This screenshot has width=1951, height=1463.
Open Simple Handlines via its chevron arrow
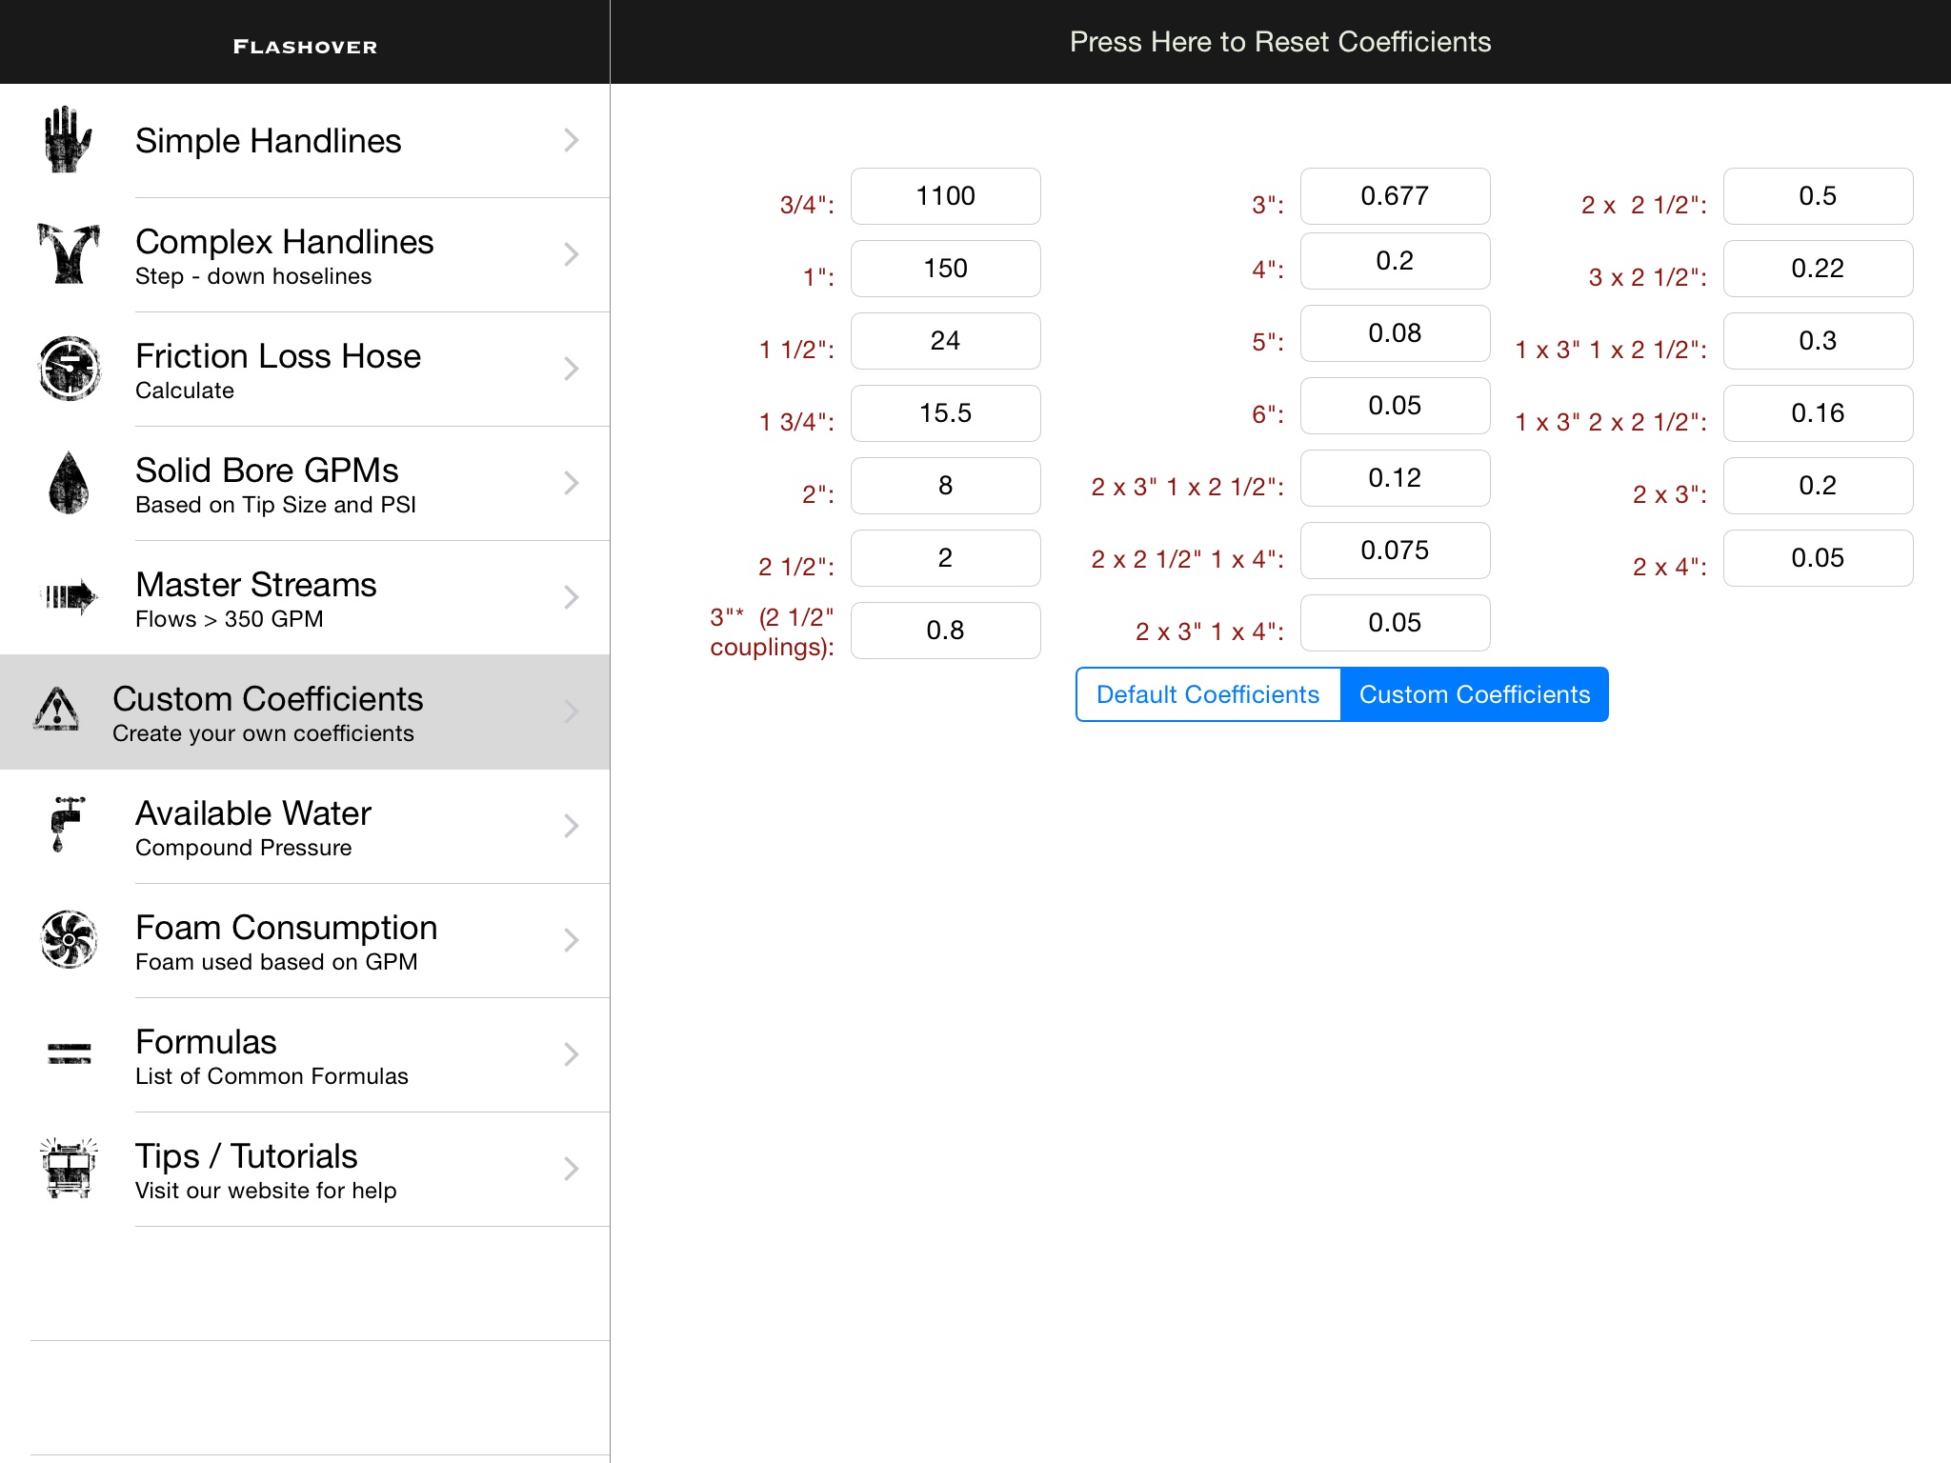pyautogui.click(x=571, y=140)
